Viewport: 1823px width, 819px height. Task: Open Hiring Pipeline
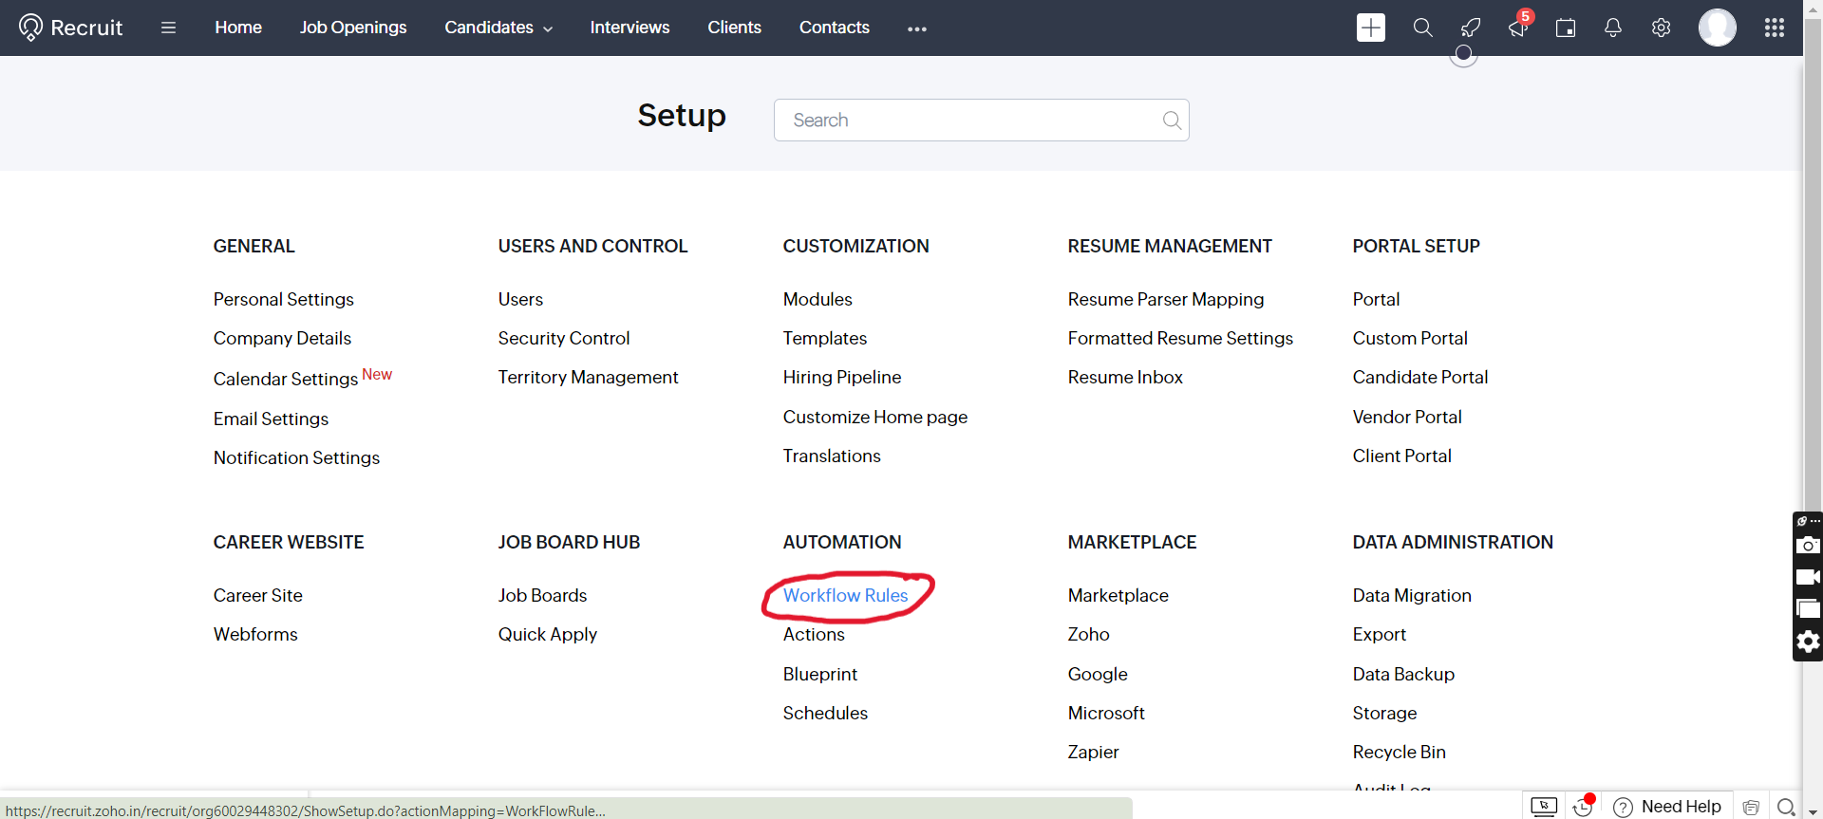842,377
